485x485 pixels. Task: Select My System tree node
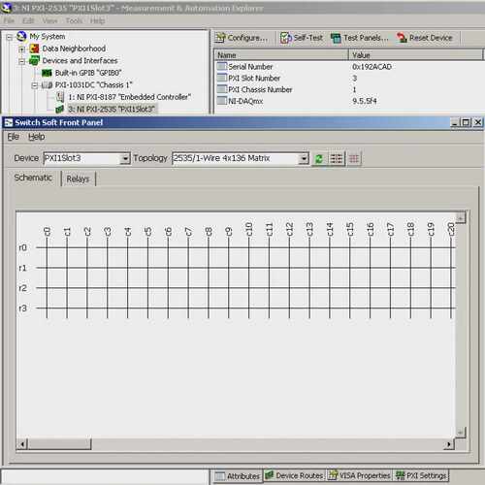point(48,36)
